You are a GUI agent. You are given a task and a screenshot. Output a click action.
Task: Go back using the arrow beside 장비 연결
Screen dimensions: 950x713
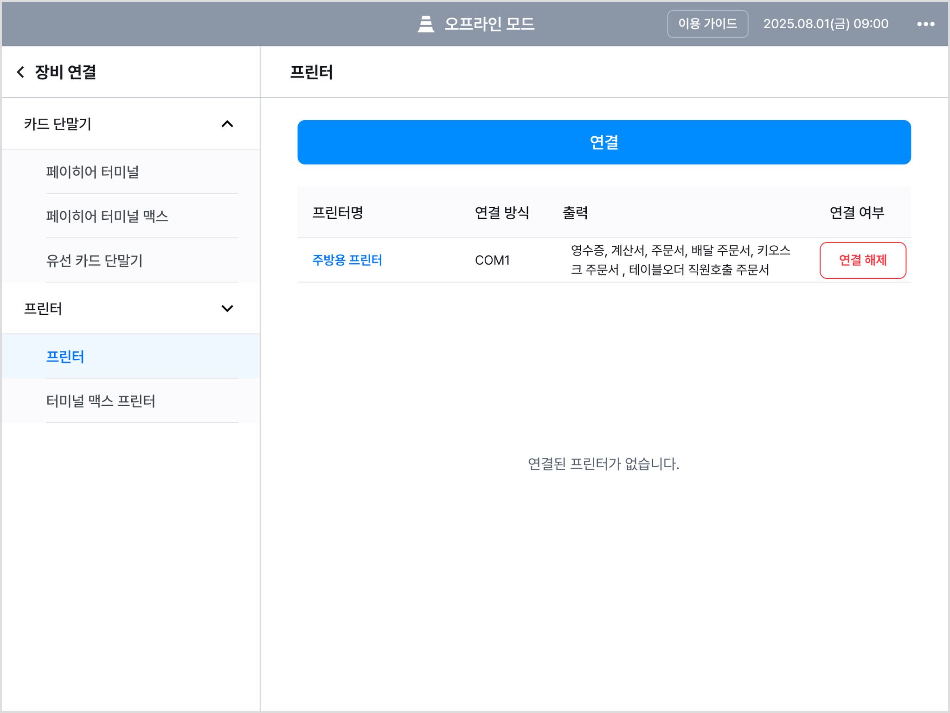point(20,72)
